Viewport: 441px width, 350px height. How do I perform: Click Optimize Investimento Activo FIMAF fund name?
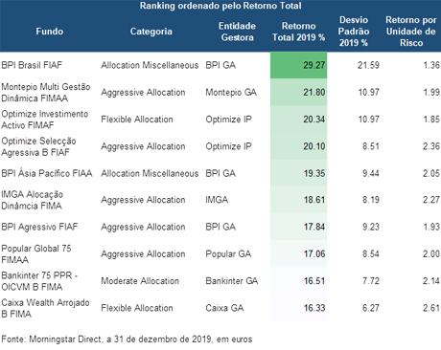(x=45, y=120)
